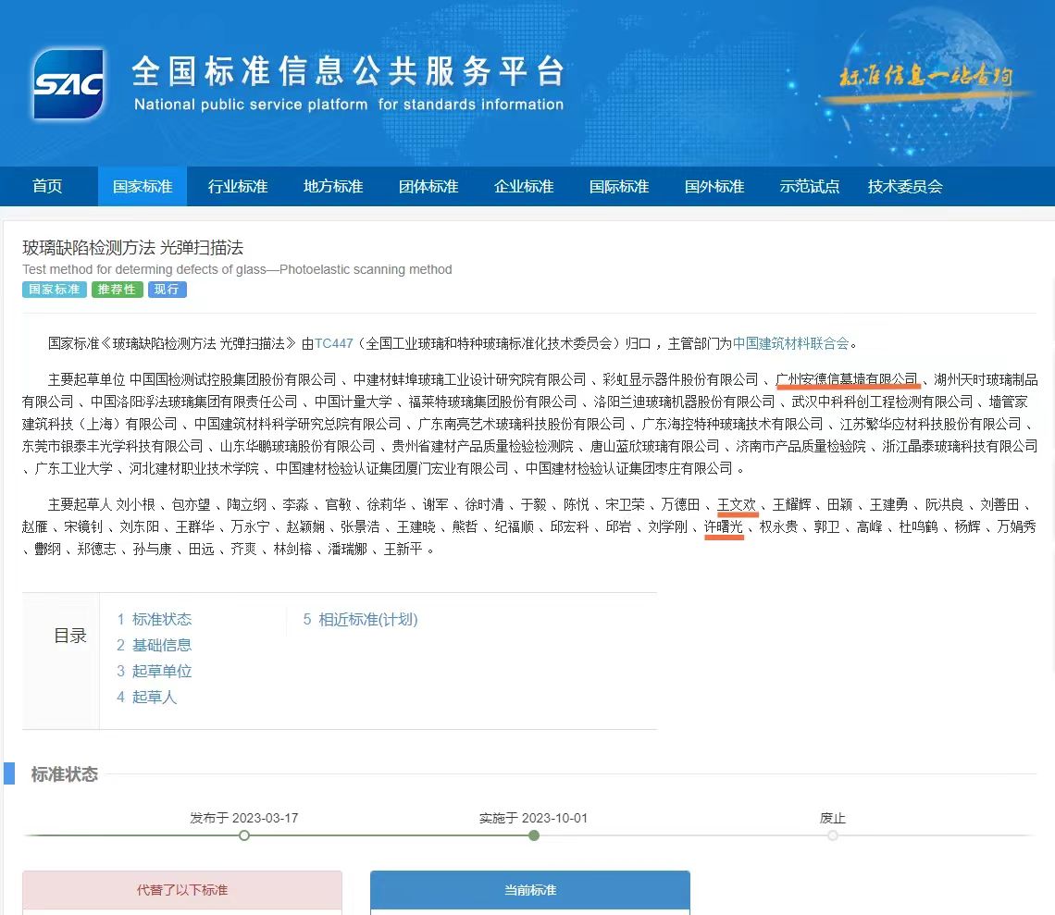
Task: Jump to 5 相近标准(计划) section
Action: [360, 619]
